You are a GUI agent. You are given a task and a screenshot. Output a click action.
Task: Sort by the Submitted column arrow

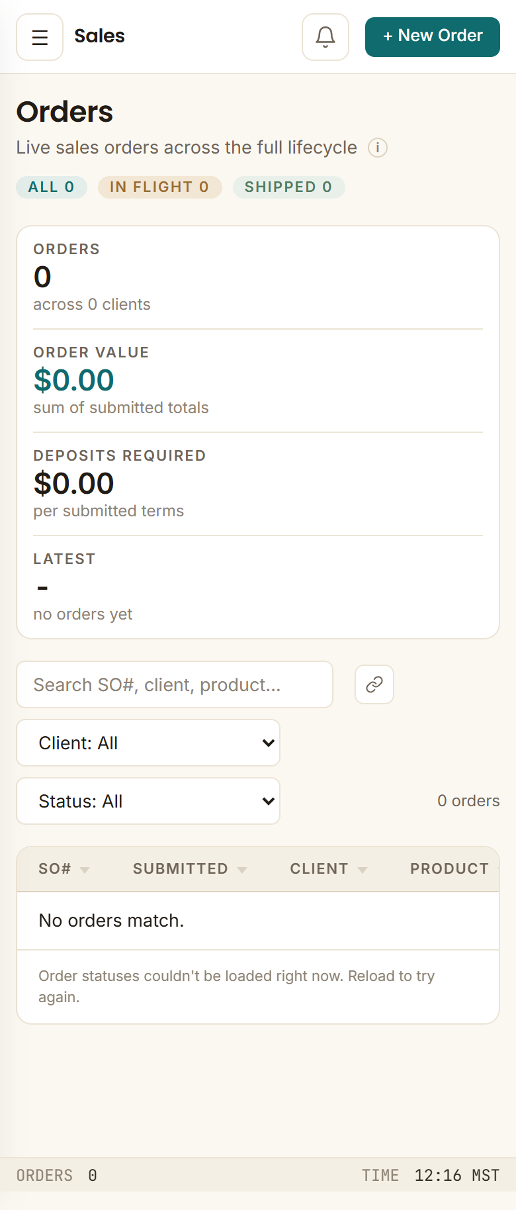[x=242, y=870]
